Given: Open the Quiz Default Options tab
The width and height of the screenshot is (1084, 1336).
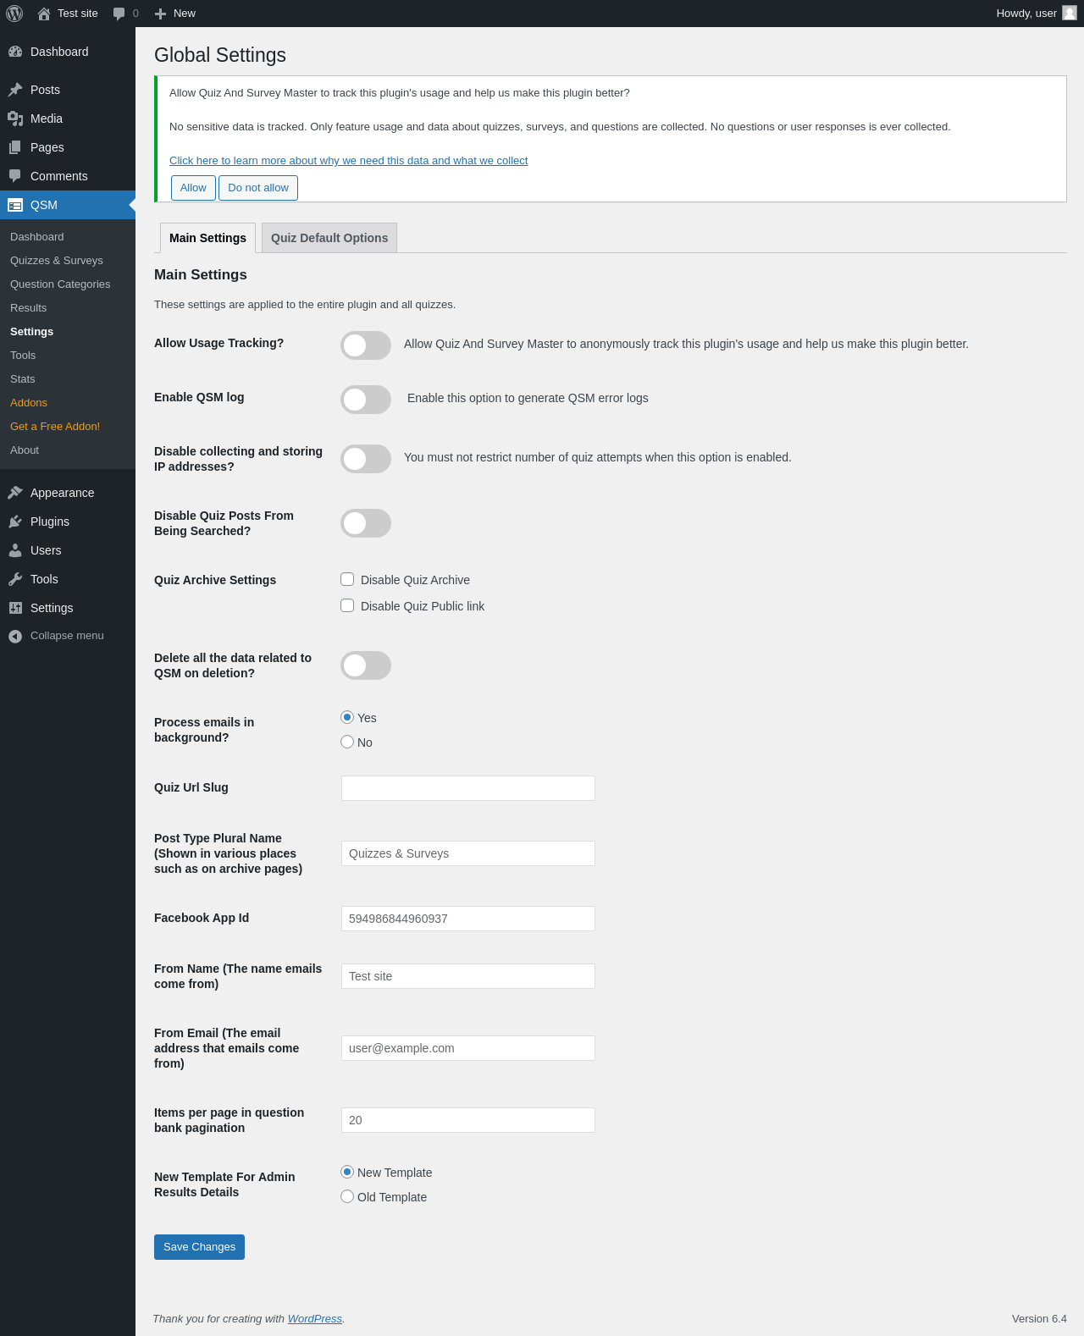Looking at the screenshot, I should (329, 238).
